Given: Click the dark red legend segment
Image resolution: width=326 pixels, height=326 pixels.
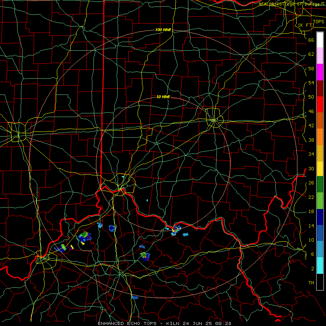Looking at the screenshot, I should click(x=320, y=88).
